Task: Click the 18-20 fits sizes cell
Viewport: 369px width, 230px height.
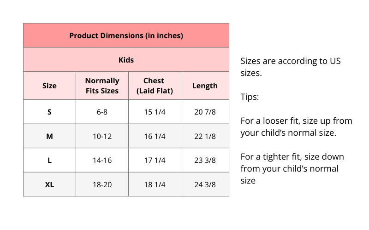Action: click(102, 184)
